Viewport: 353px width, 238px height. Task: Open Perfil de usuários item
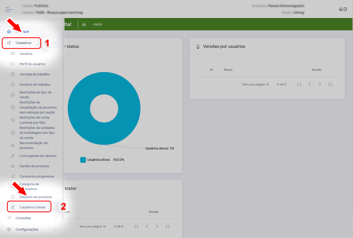coord(32,64)
